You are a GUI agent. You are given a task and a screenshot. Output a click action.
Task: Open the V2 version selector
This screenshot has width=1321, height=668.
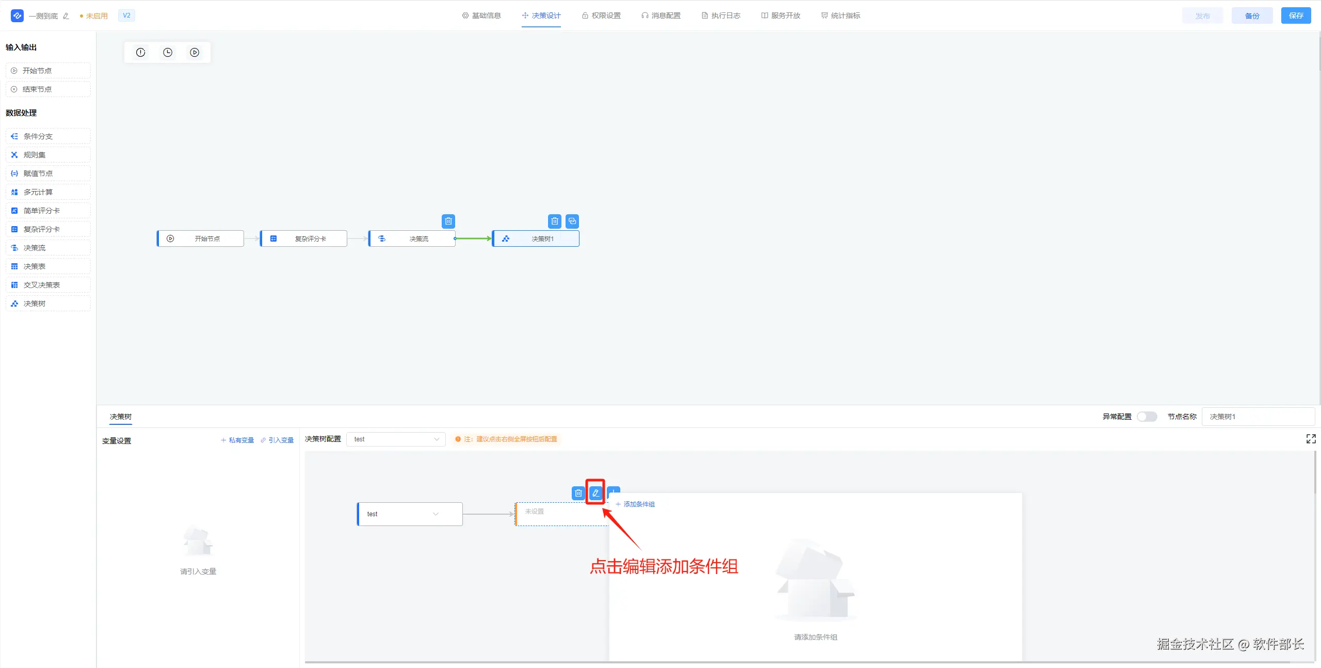tap(126, 15)
